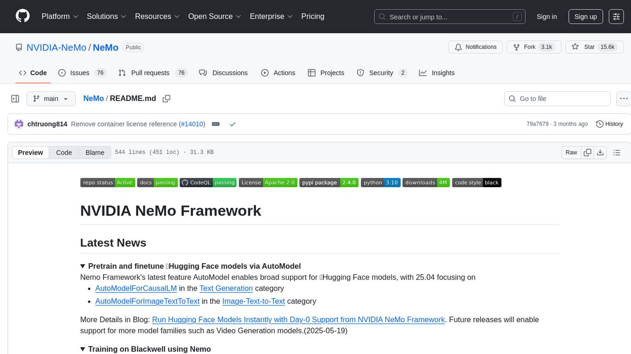This screenshot has width=631, height=354.
Task: Switch to Blame view
Action: coord(95,152)
